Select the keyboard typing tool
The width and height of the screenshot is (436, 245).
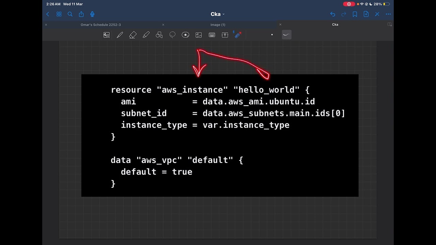212,35
